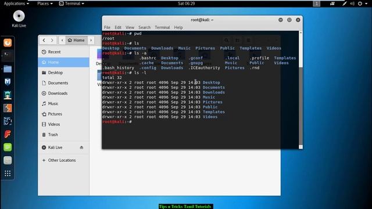This screenshot has height=209, width=372.
Task: Click '/root' output in the terminal
Action: [108, 38]
